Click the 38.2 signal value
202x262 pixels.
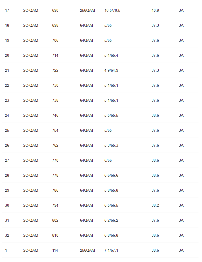[x=155, y=206]
